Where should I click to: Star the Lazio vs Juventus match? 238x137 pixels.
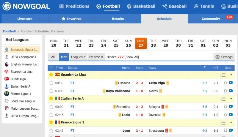coord(51,115)
